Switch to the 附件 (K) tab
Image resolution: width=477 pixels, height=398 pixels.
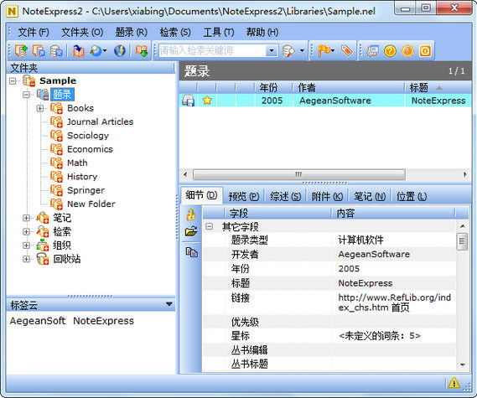327,197
